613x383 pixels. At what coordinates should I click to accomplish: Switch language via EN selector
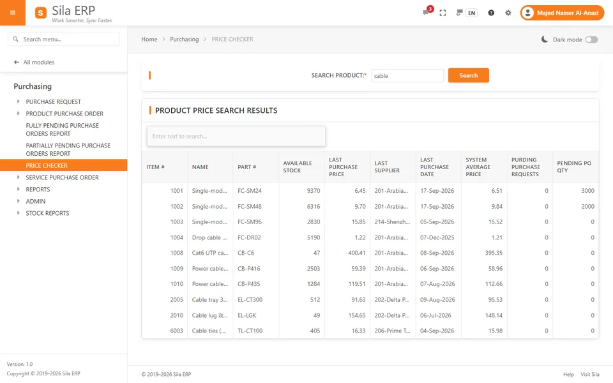(471, 13)
